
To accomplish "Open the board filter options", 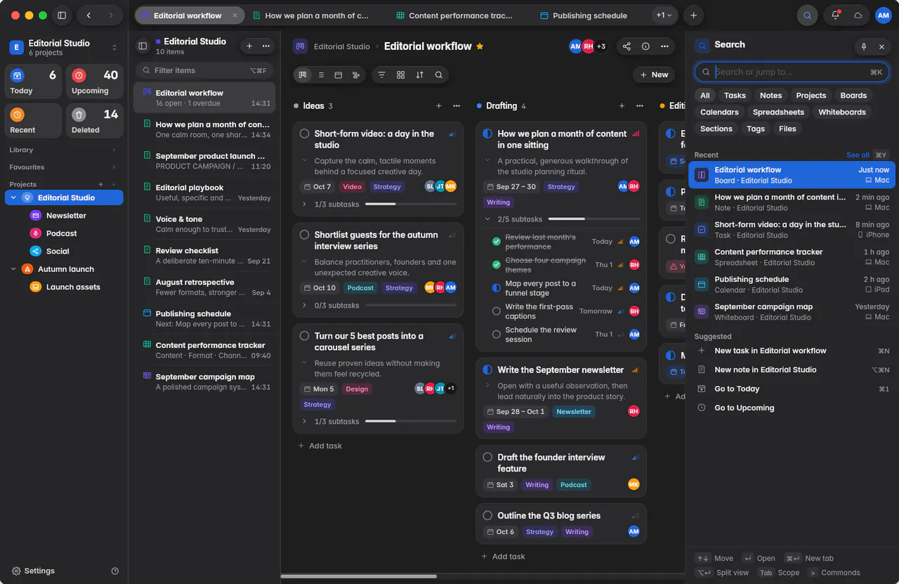I will point(382,74).
